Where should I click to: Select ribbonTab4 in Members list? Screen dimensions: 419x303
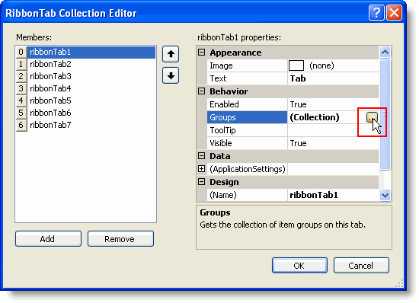pos(91,88)
